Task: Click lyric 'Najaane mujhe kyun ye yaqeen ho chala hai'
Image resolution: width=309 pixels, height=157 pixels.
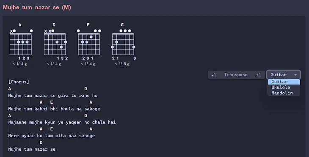Action: pyautogui.click(x=62, y=122)
